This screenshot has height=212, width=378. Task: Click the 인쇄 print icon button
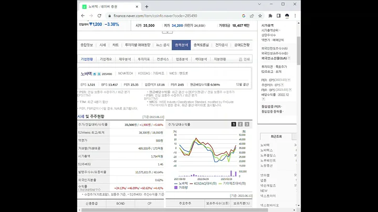tap(244, 59)
